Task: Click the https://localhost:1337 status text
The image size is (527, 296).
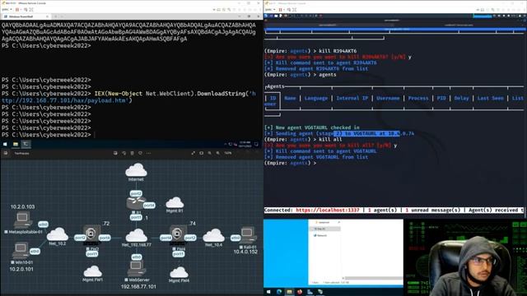Action: 328,210
